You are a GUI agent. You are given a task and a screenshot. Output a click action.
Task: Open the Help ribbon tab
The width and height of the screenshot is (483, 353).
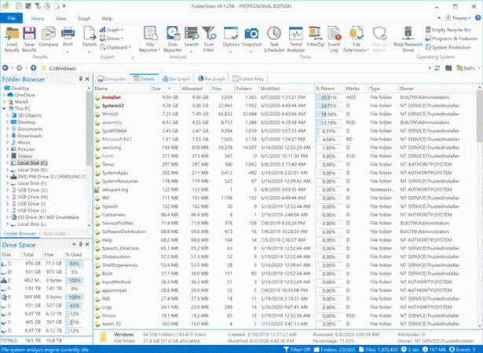point(107,19)
